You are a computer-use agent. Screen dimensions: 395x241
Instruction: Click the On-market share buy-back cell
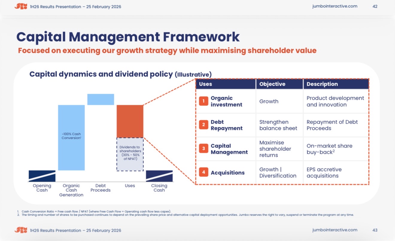tap(336, 149)
